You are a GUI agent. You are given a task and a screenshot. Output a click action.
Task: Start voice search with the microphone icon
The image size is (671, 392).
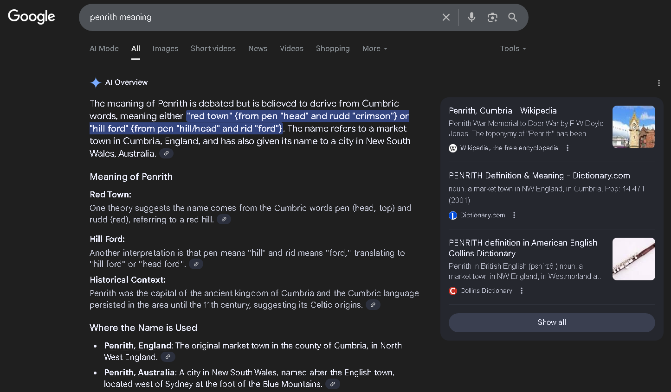point(471,18)
